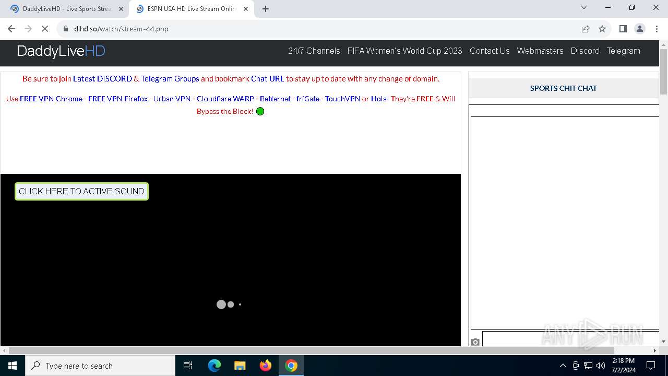Screen dimensions: 668x376
Task: Stop page loading with X icon
Action: [x=45, y=29]
